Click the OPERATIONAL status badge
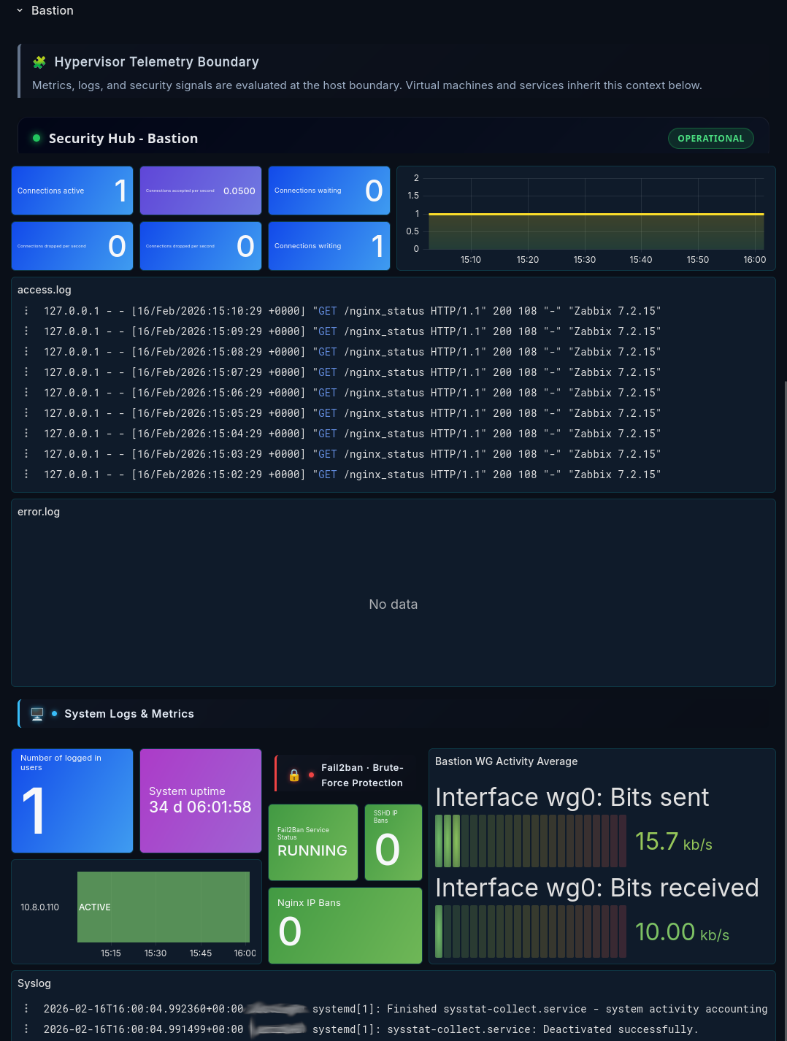Image resolution: width=787 pixels, height=1041 pixels. 710,139
